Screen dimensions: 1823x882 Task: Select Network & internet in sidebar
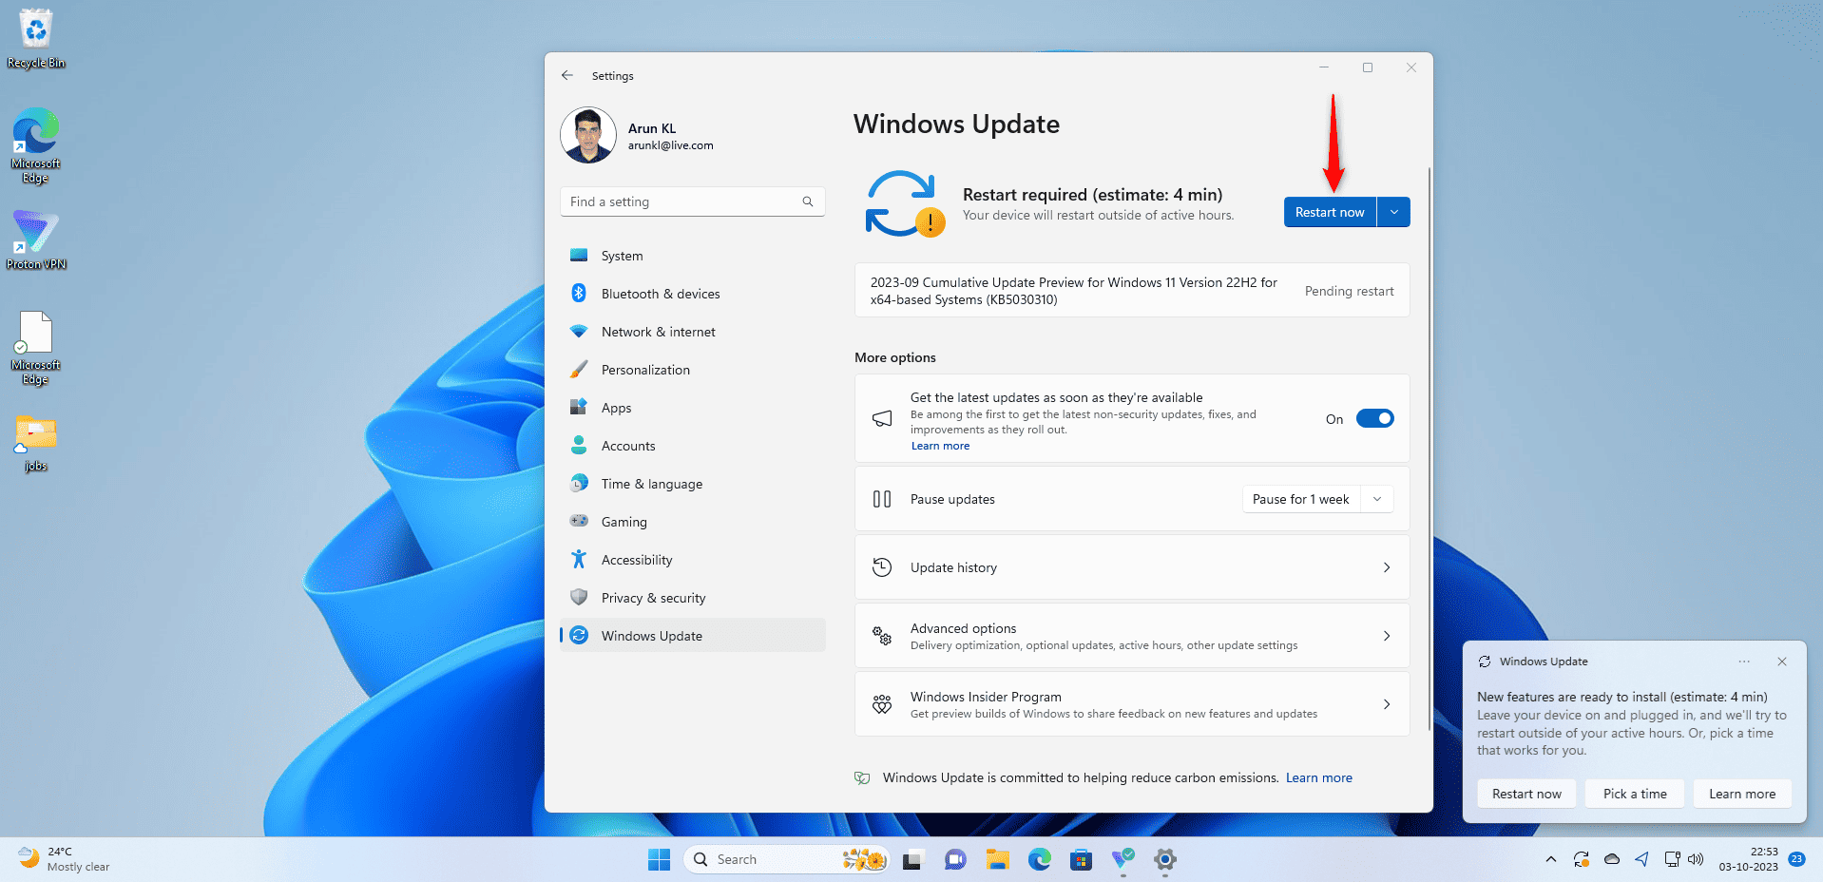click(x=693, y=332)
